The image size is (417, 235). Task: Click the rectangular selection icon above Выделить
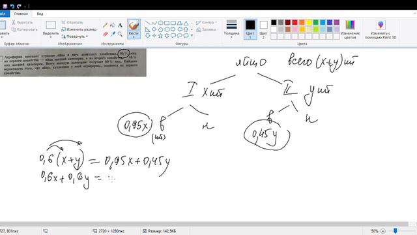pos(51,25)
